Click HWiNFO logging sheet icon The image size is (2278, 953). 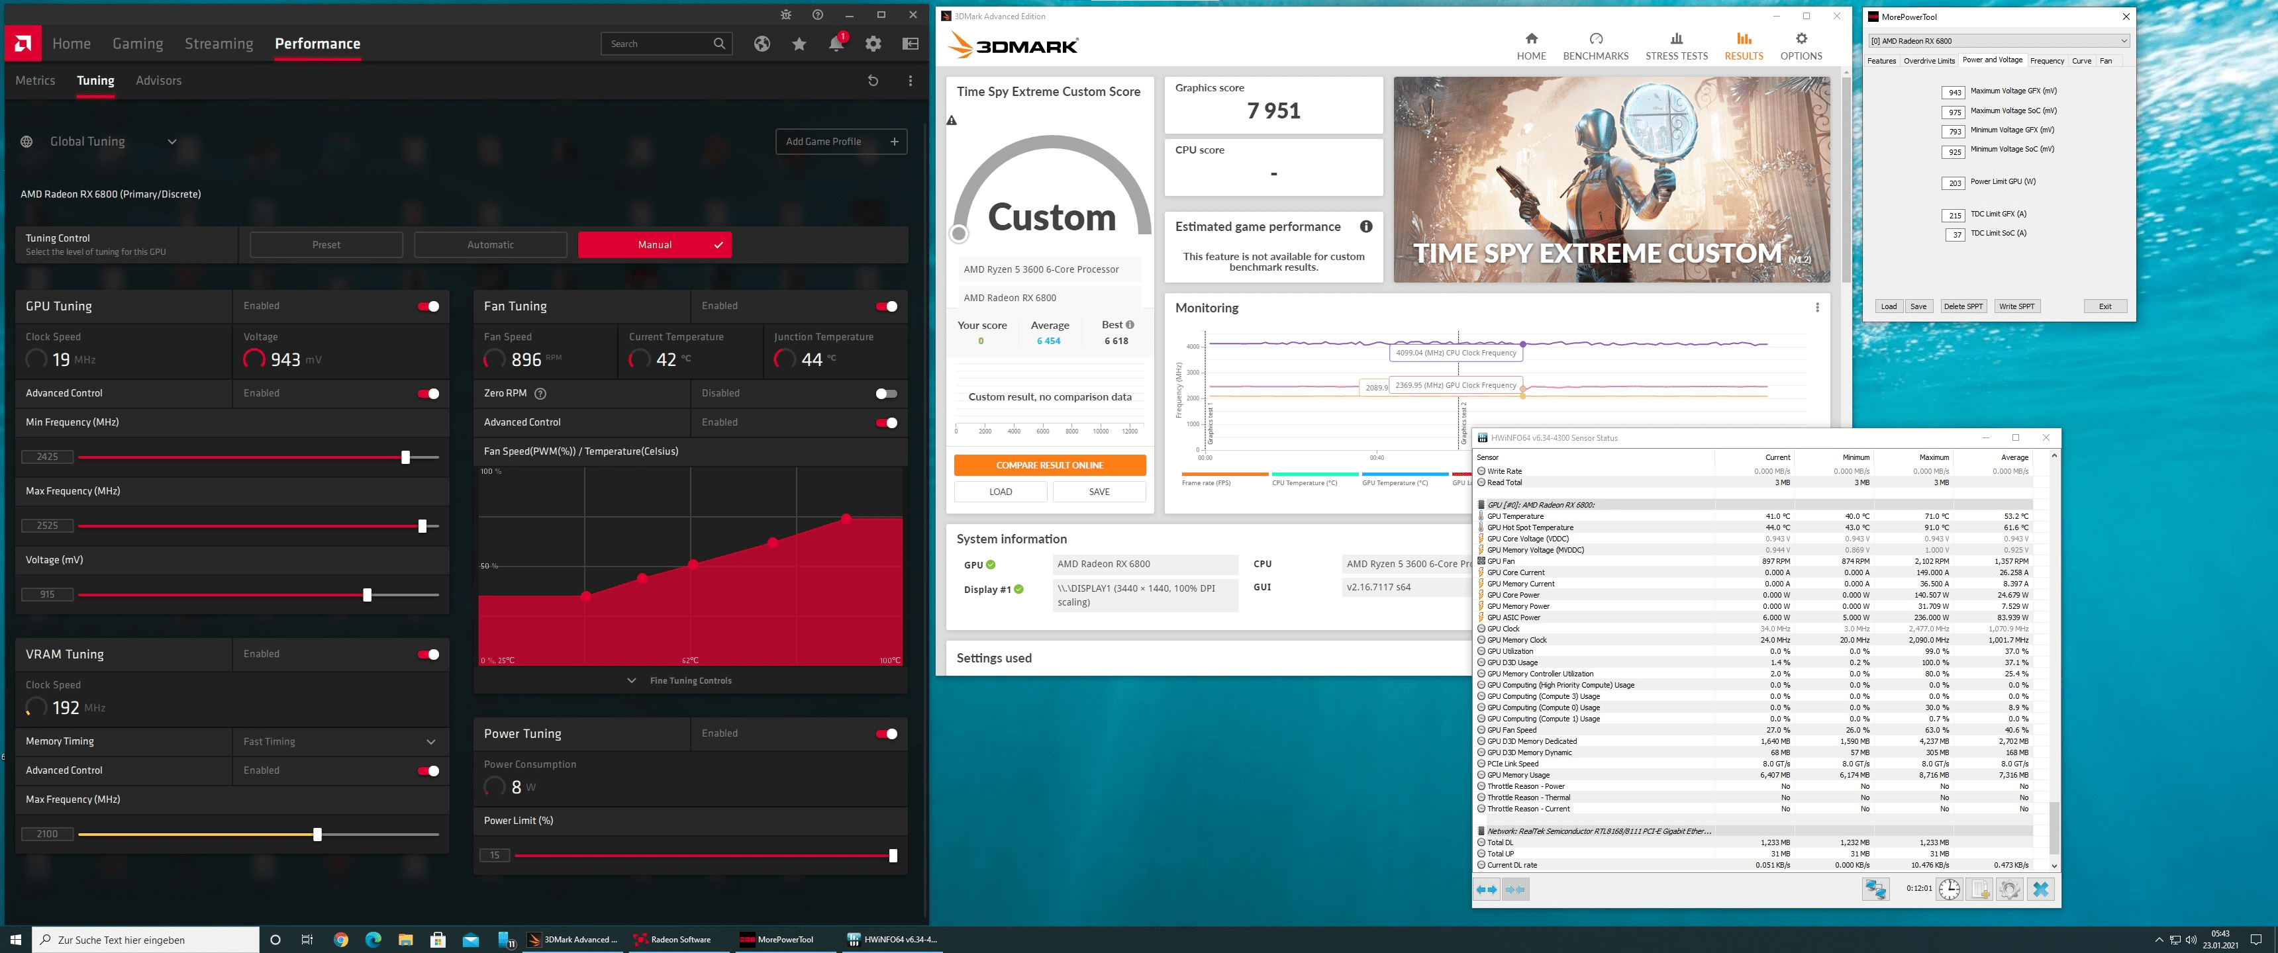pos(1980,889)
